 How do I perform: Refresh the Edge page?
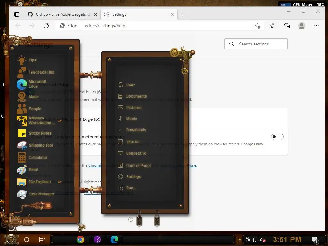(46, 26)
